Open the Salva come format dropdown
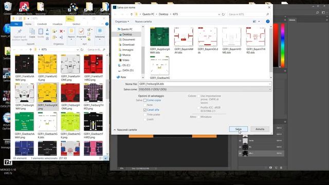This screenshot has width=329, height=185. pyautogui.click(x=205, y=89)
